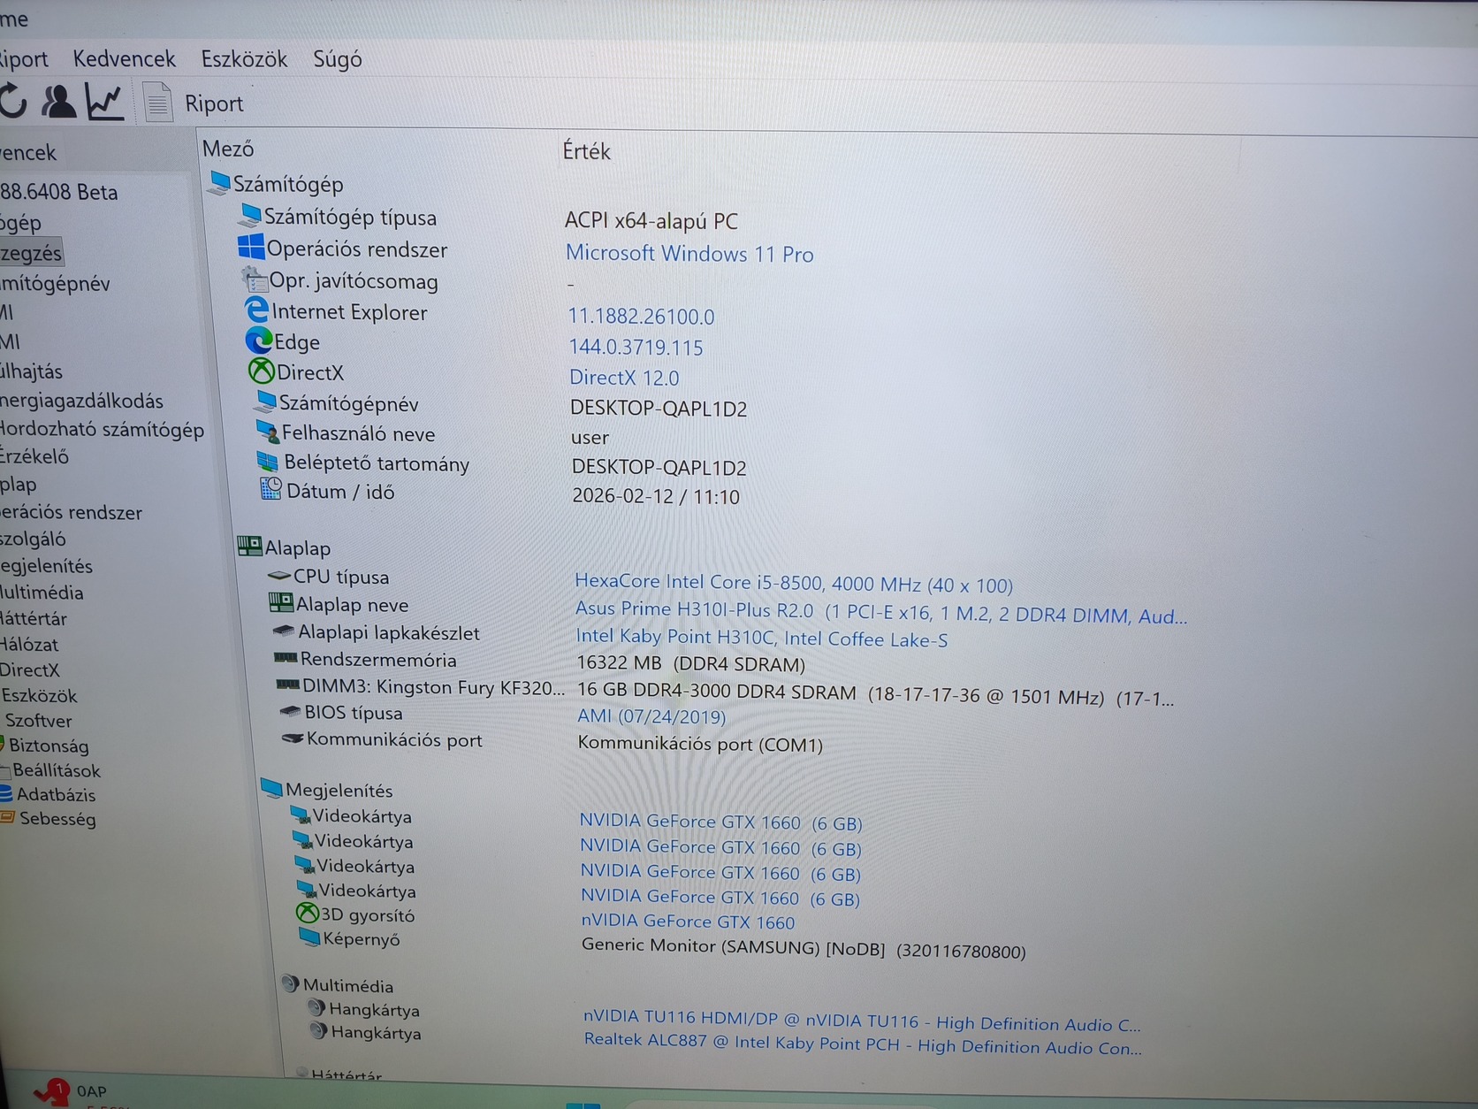Click the Megjelenítés group monitor icon

pos(271,788)
